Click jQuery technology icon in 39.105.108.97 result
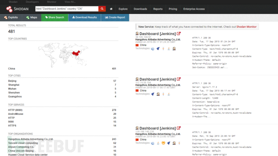 [x=153, y=48]
